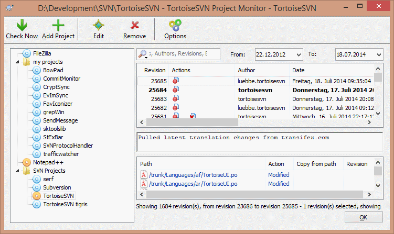Click the SendMessage project icon

[x=37, y=120]
